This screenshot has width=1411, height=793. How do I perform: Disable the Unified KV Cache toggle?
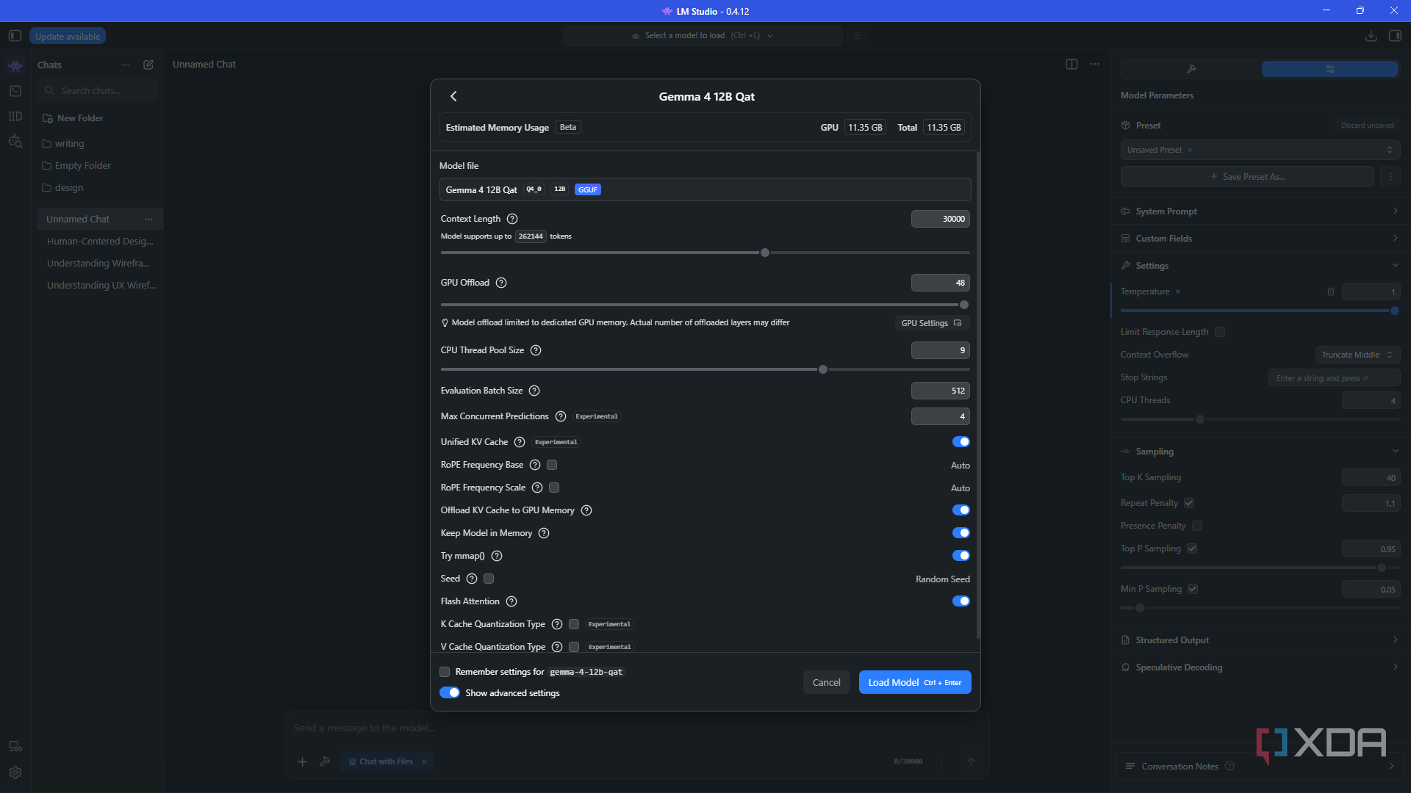click(x=961, y=442)
